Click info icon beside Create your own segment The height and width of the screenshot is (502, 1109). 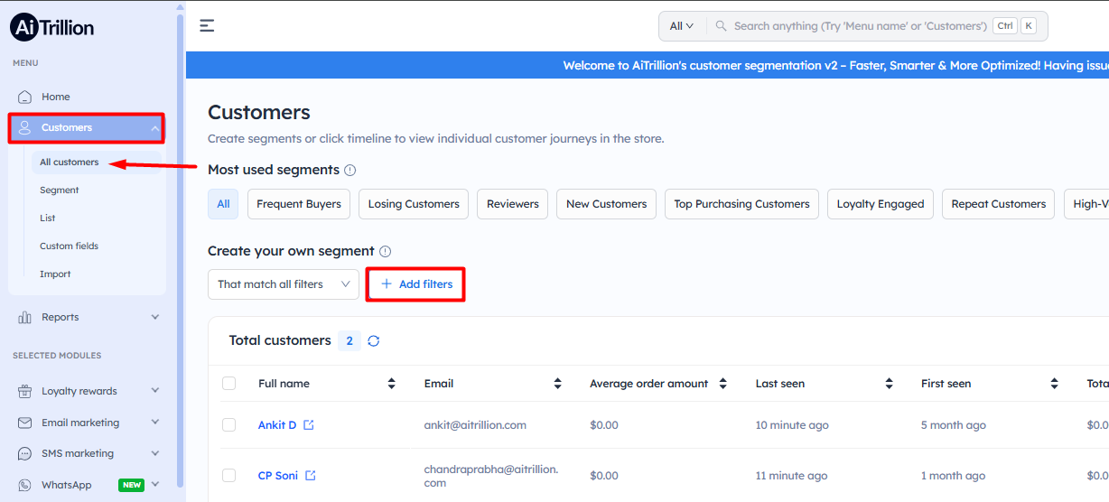(x=386, y=251)
